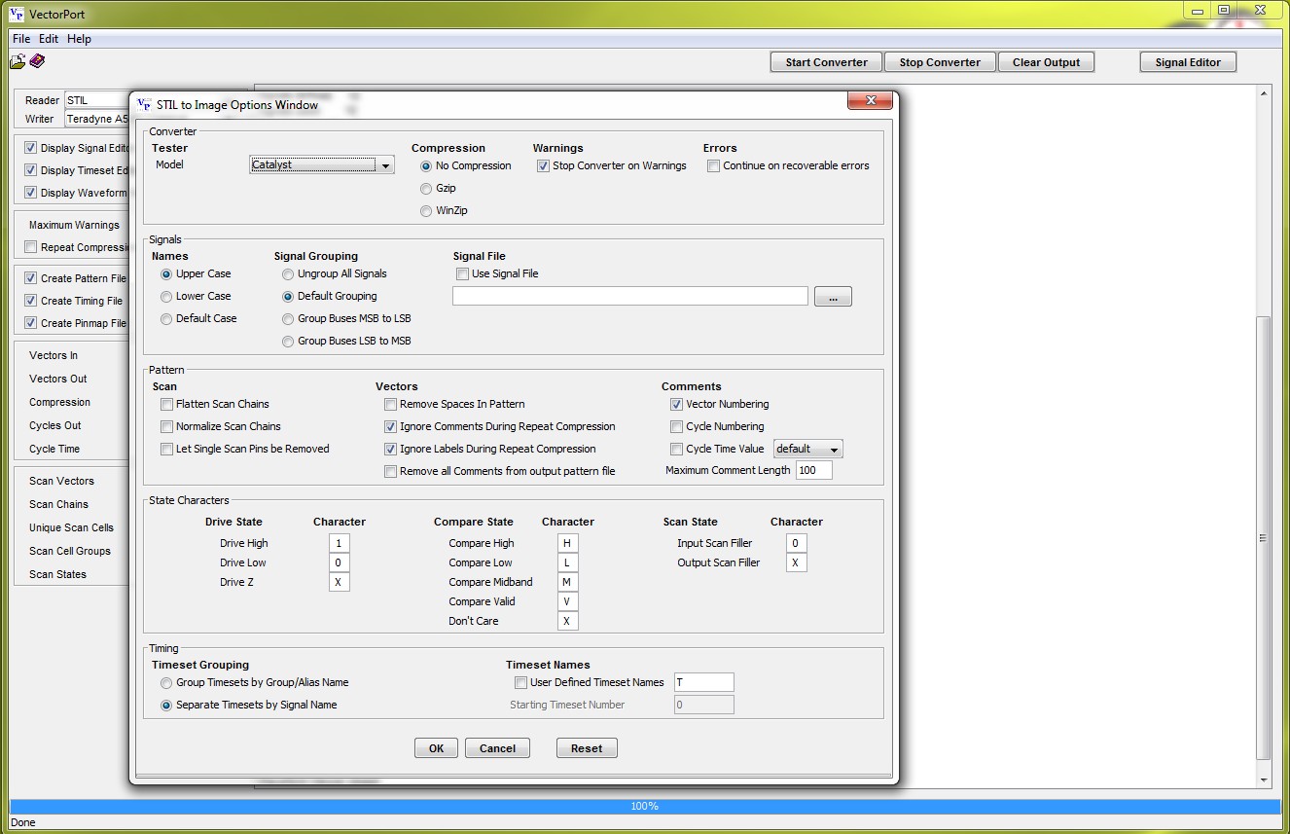This screenshot has height=834, width=1290.
Task: Select Lower Case signal names
Action: tap(166, 297)
